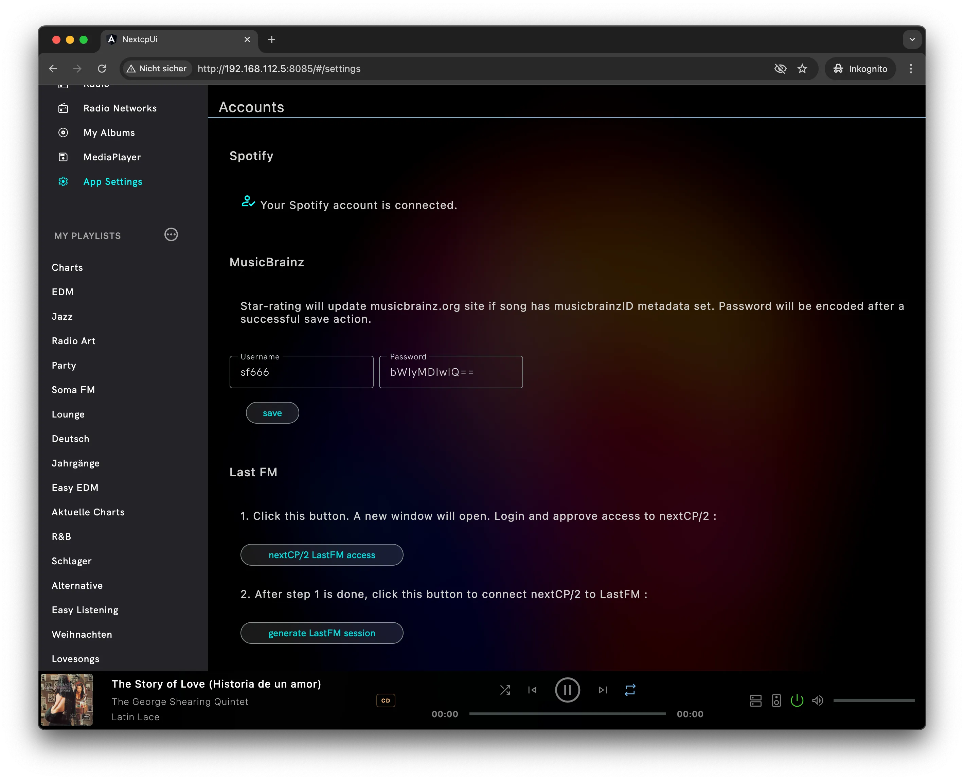
Task: Seek within the track progress bar
Action: tap(567, 713)
